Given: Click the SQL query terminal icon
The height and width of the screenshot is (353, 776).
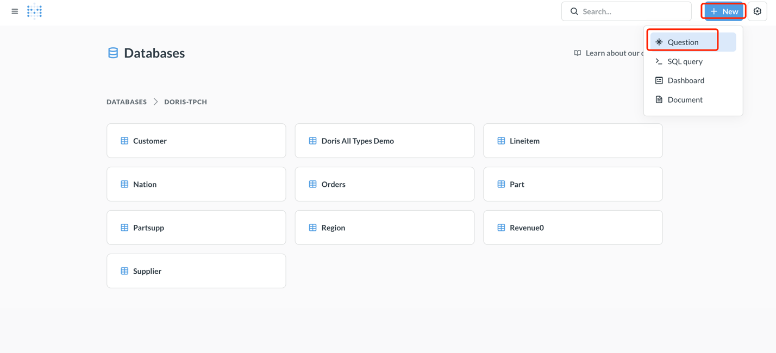Looking at the screenshot, I should tap(659, 61).
